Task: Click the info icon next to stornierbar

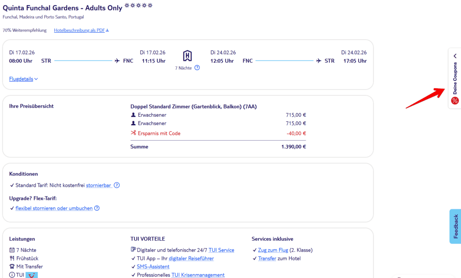Action: point(117,185)
